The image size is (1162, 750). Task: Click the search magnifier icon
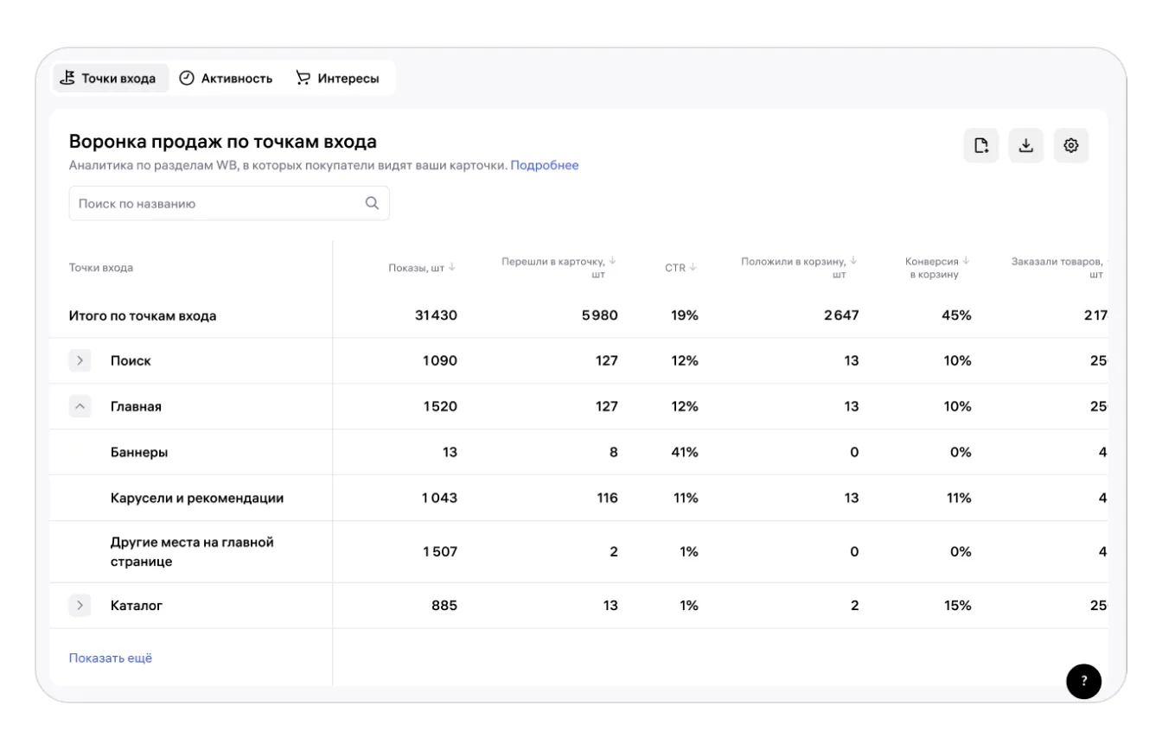pos(372,204)
